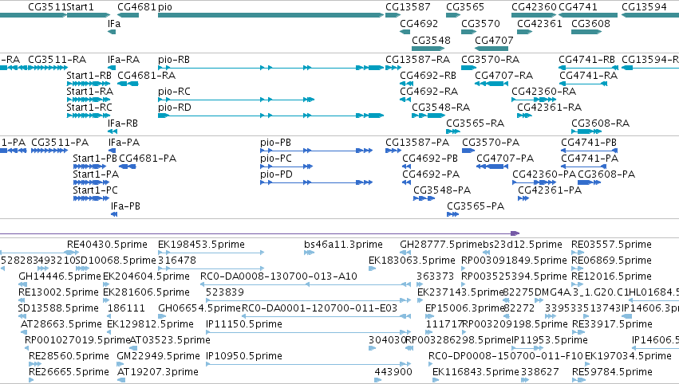The image size is (679, 384).
Task: Select protein CG3548-PA
Action: point(442,190)
